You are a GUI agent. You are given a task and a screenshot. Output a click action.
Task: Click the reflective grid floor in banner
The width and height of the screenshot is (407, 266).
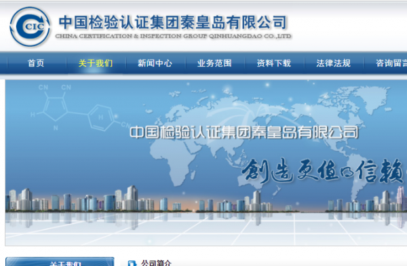205,229
